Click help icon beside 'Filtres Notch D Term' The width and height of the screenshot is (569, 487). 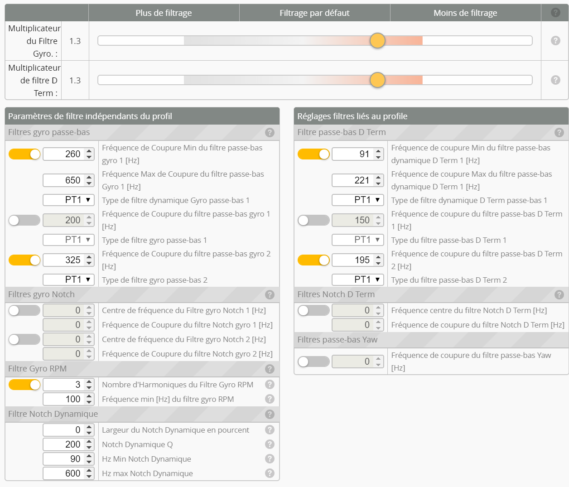pos(559,294)
